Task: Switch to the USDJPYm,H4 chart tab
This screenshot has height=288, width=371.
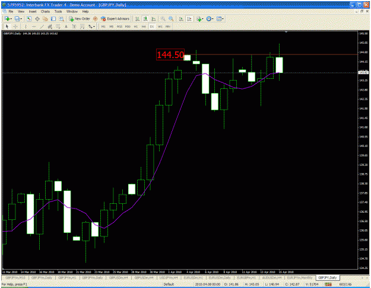Action: (169, 278)
